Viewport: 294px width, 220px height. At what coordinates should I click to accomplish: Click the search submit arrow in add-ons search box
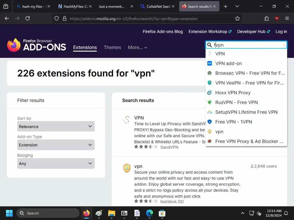coord(283,45)
